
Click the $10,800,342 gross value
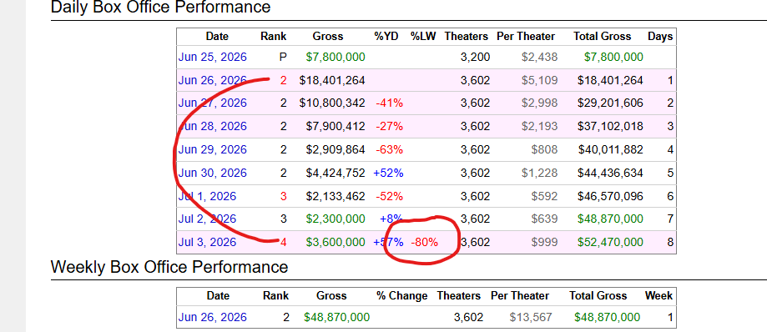click(x=332, y=103)
